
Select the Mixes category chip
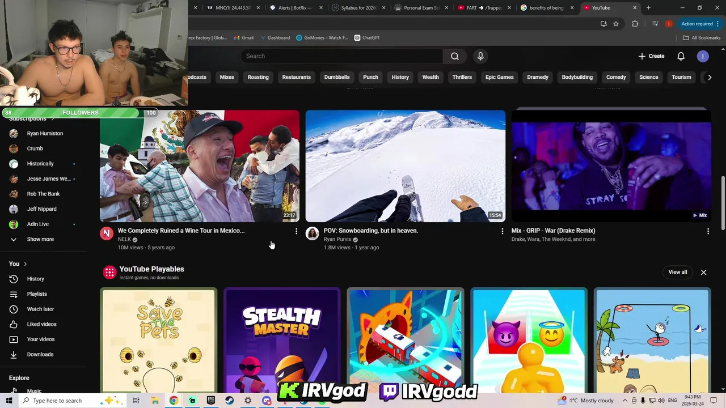point(227,77)
